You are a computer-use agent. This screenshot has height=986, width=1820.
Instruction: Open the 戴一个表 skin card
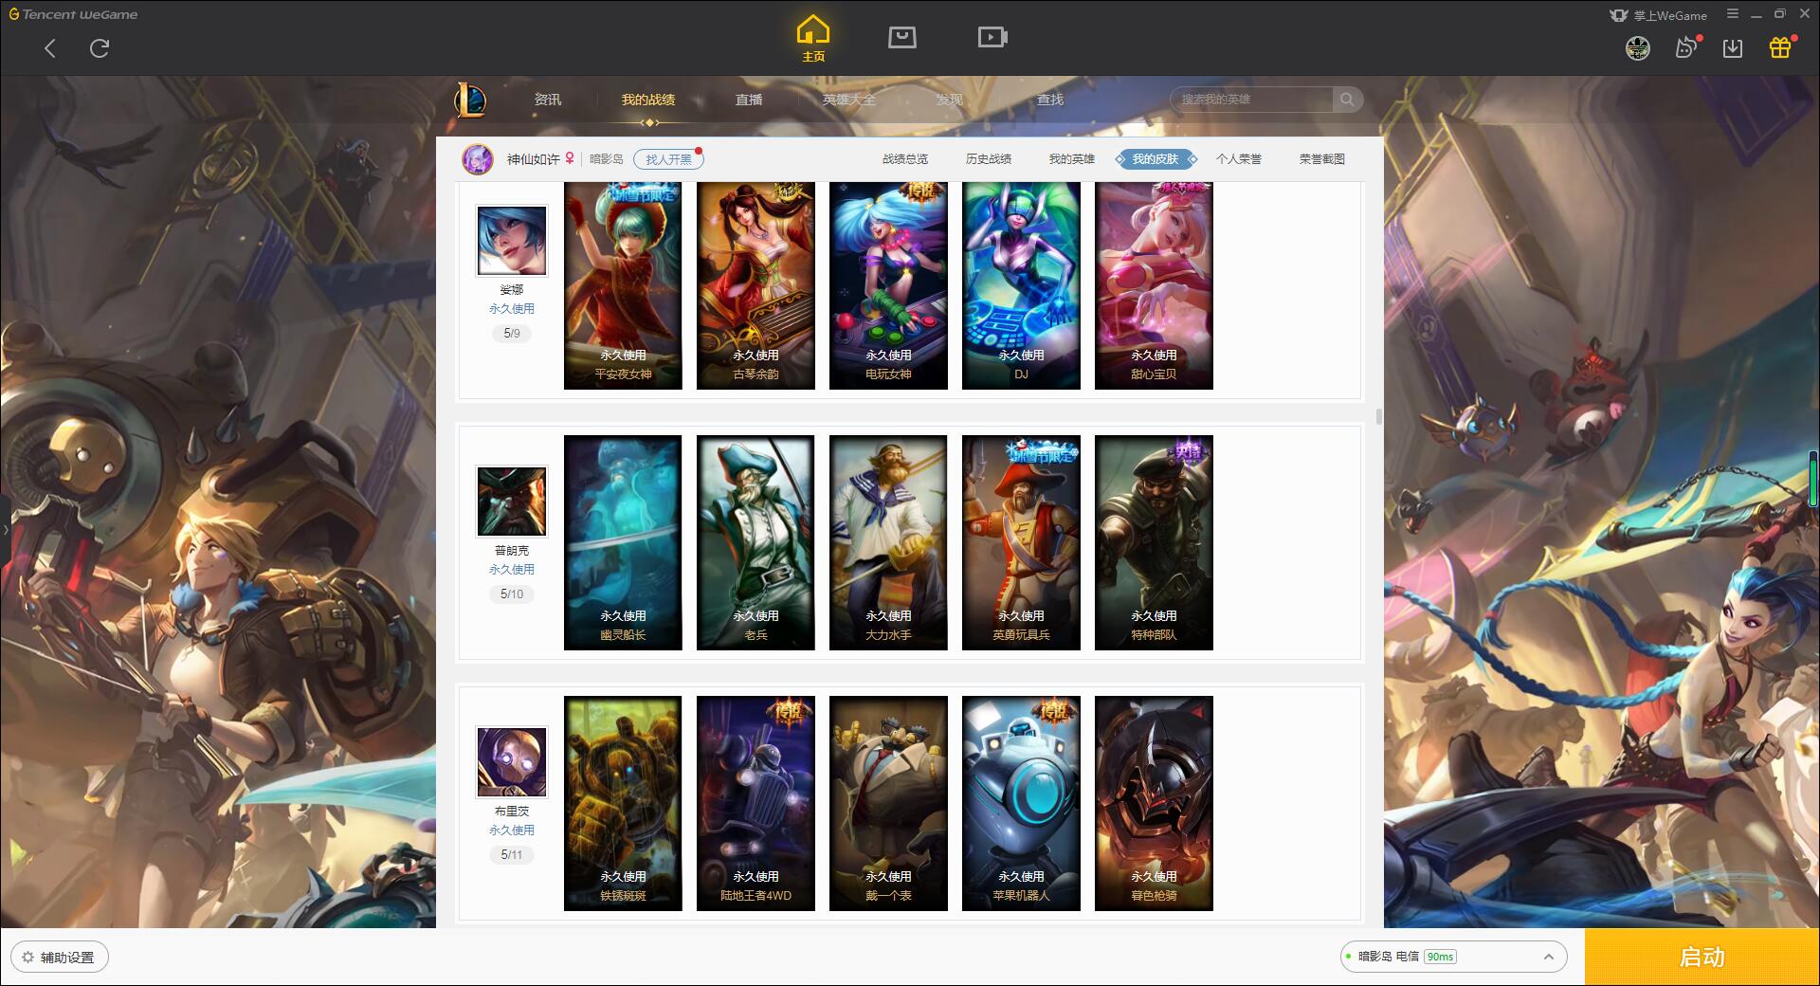point(888,803)
